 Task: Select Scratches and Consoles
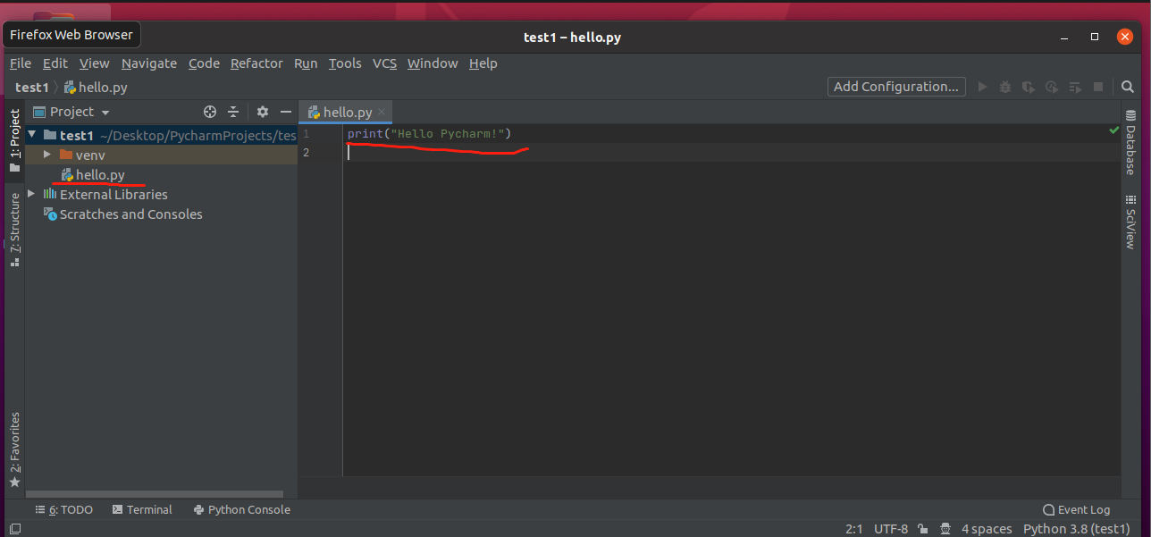click(x=123, y=214)
